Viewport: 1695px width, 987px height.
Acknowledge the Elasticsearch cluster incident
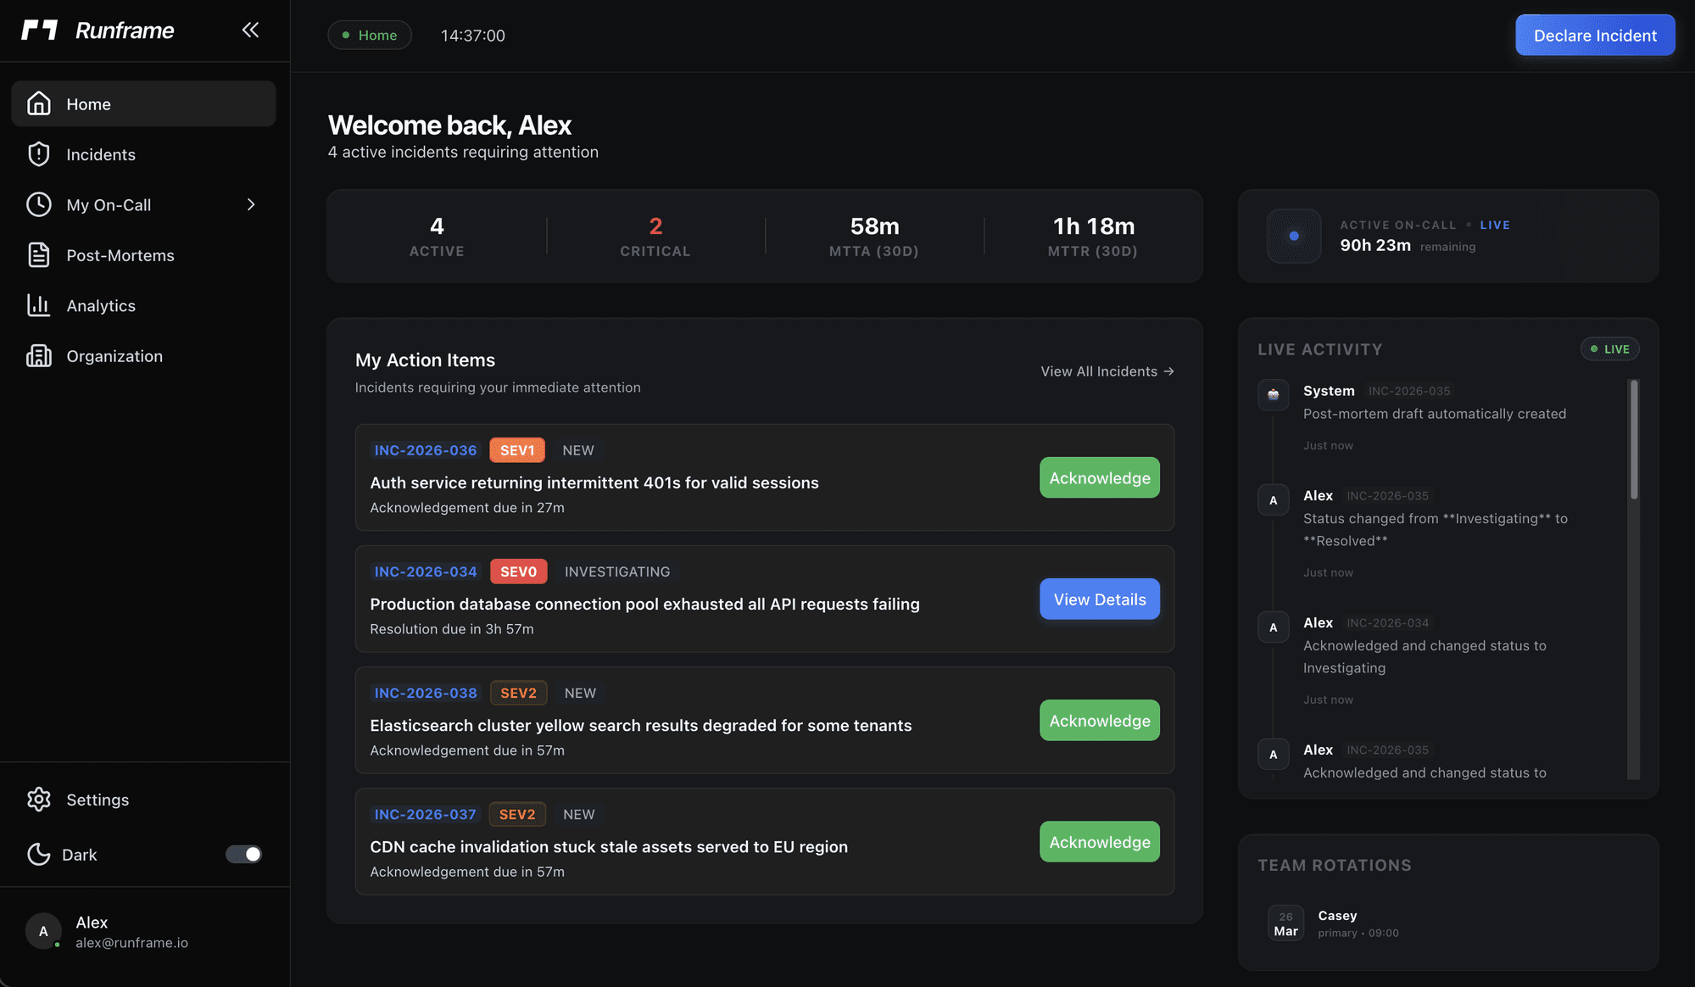[x=1099, y=720]
